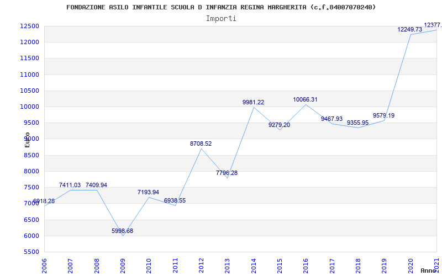Image resolution: width=442 pixels, height=276 pixels.
Task: Click the 5500 y-axis tick label
Action: [31, 252]
